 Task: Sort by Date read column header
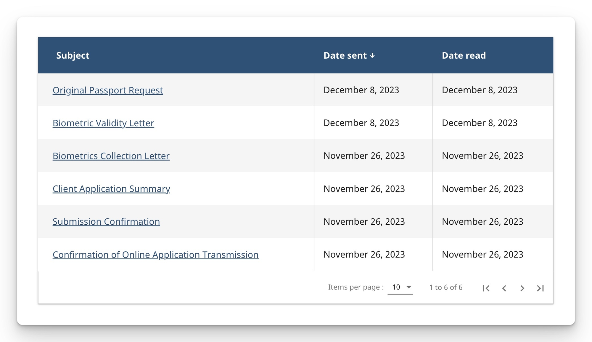tap(464, 55)
